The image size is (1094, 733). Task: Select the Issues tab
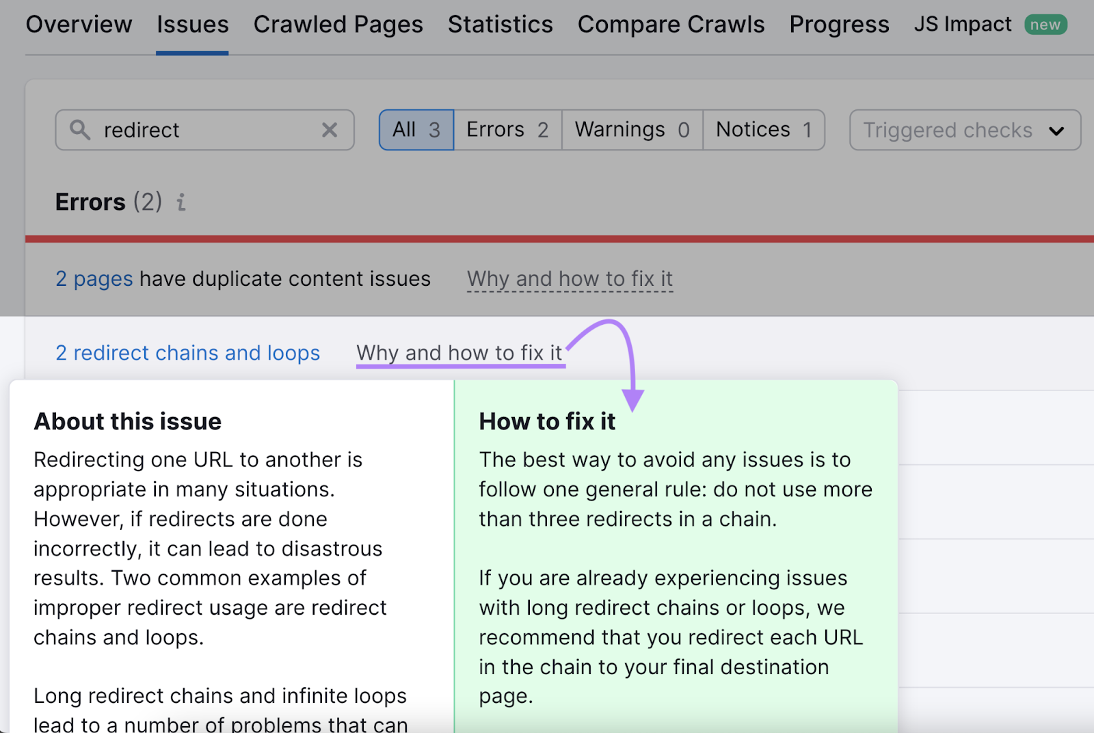[192, 25]
